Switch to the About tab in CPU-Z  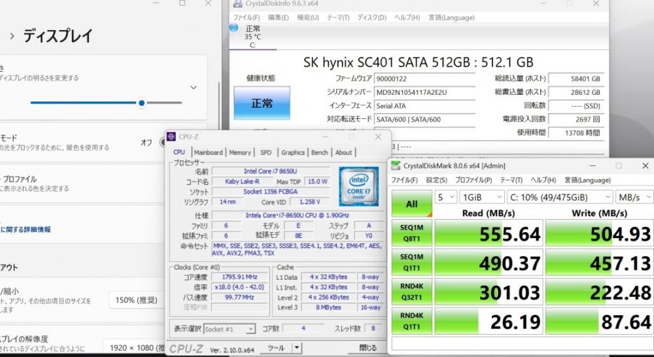click(x=343, y=152)
